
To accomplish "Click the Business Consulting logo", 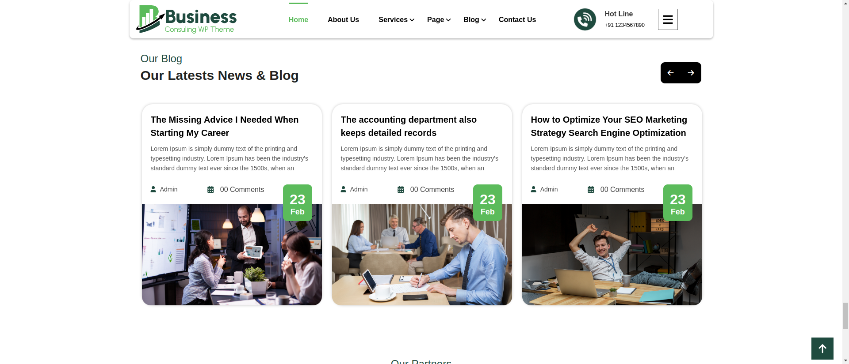I will (187, 19).
